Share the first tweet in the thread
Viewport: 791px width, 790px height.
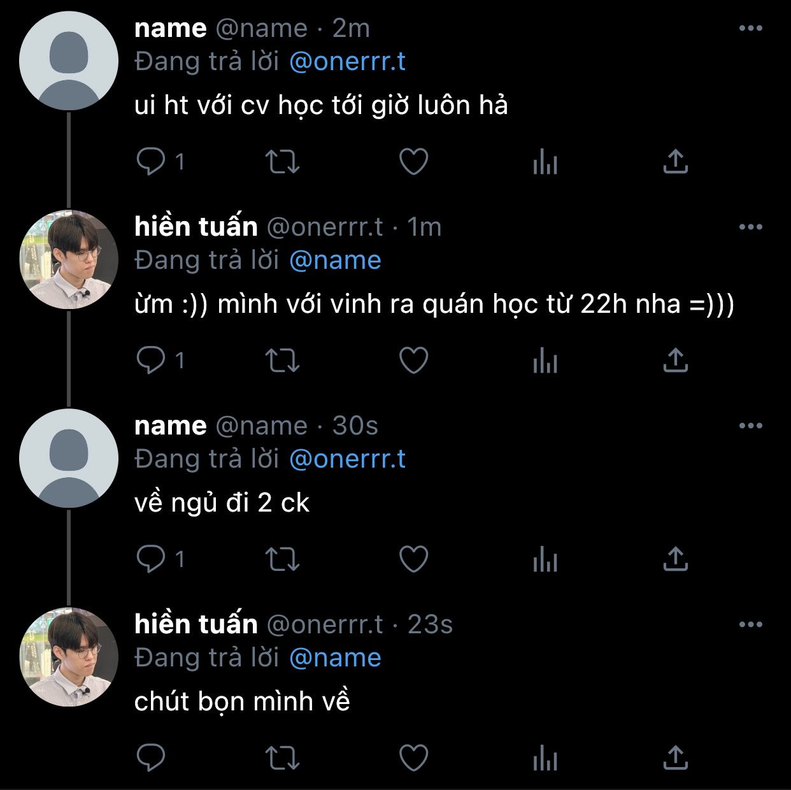click(675, 162)
